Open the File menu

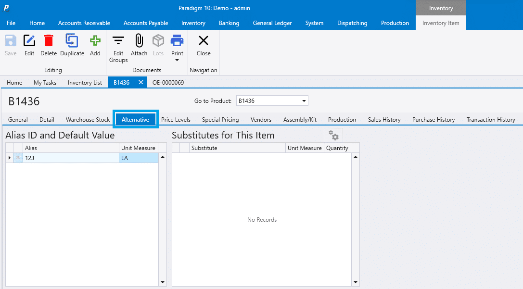click(x=11, y=23)
